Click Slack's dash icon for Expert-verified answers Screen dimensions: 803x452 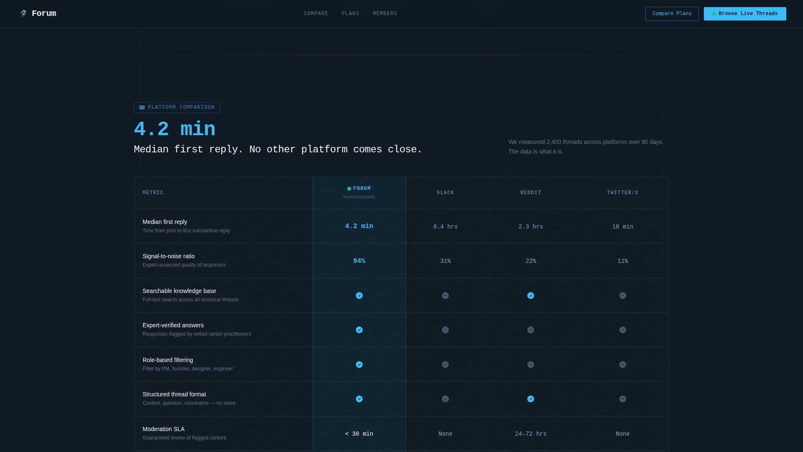click(445, 330)
